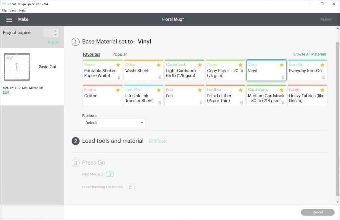Select the Washi Sheet material card
The image size is (340, 220).
click(x=143, y=70)
